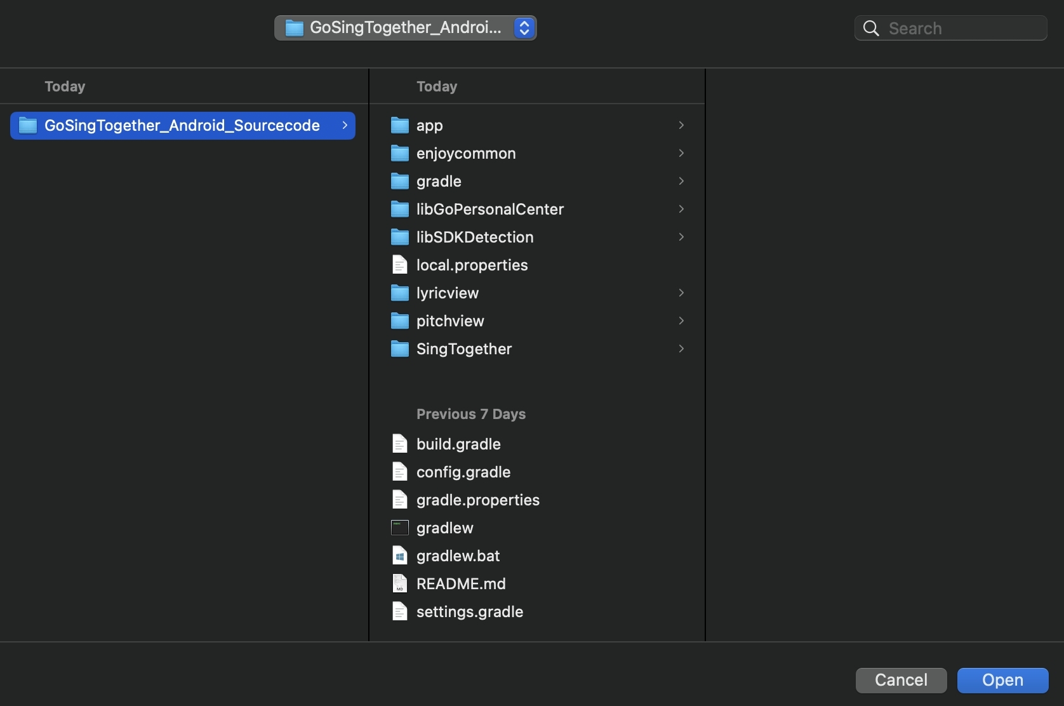Focus the Search input field

coord(950,29)
